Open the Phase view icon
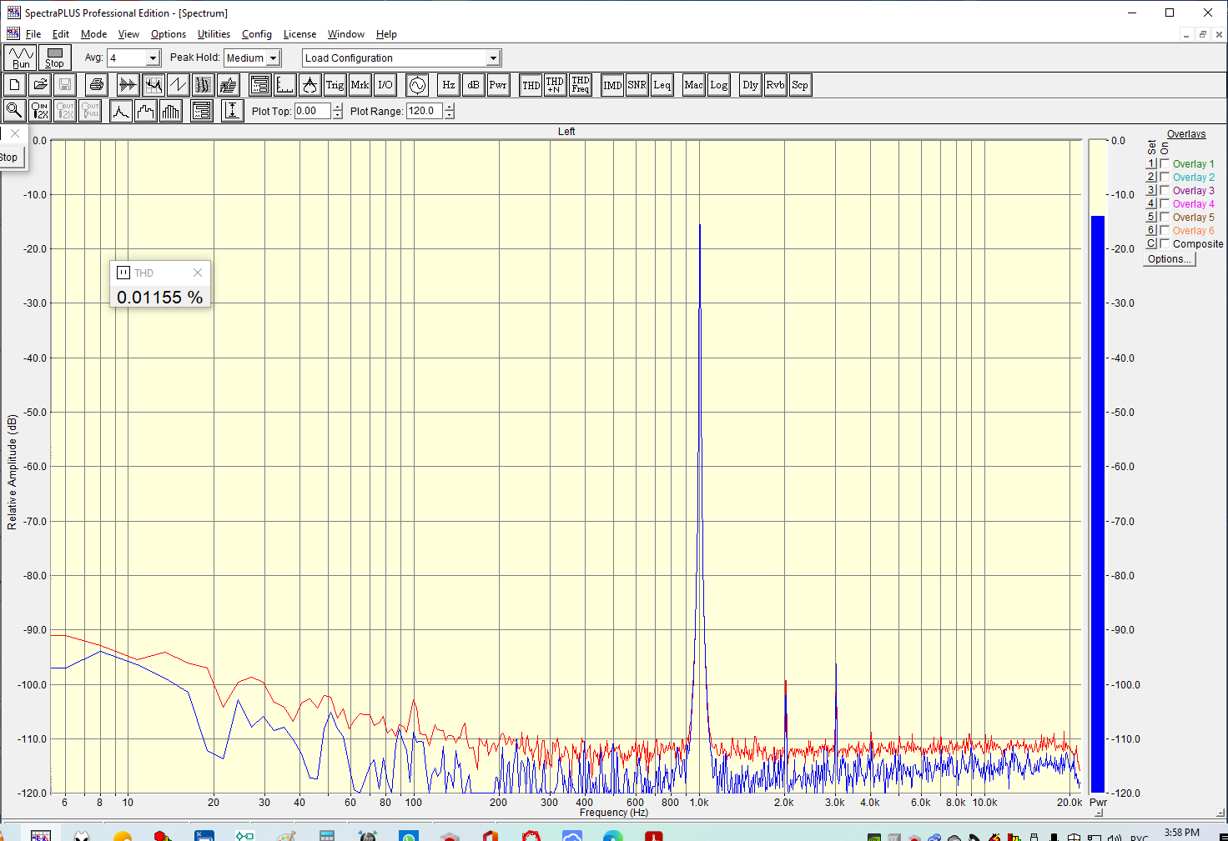The width and height of the screenshot is (1228, 841). click(x=178, y=85)
